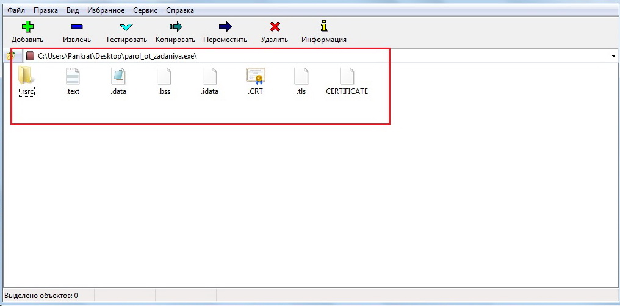Click the Копировать double-arrow icon
Image resolution: width=620 pixels, height=306 pixels.
176,27
